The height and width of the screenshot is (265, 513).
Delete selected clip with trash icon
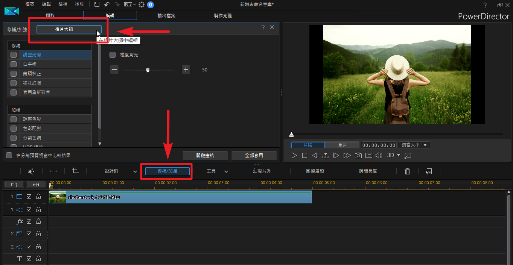407,171
